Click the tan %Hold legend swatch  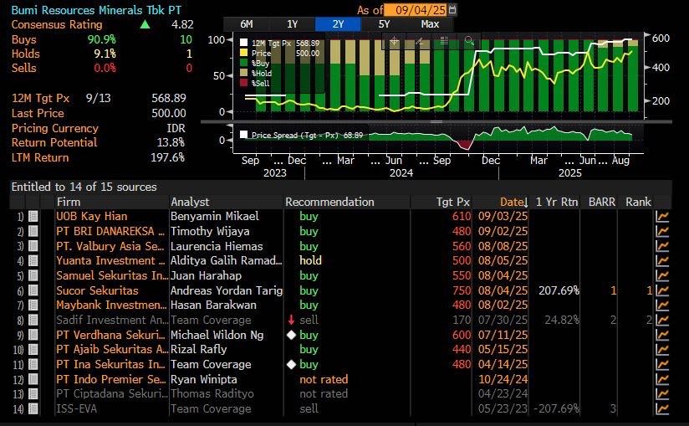pyautogui.click(x=243, y=73)
